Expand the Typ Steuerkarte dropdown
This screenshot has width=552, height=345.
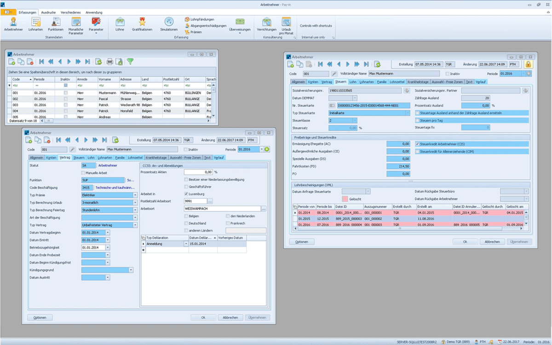coord(408,113)
